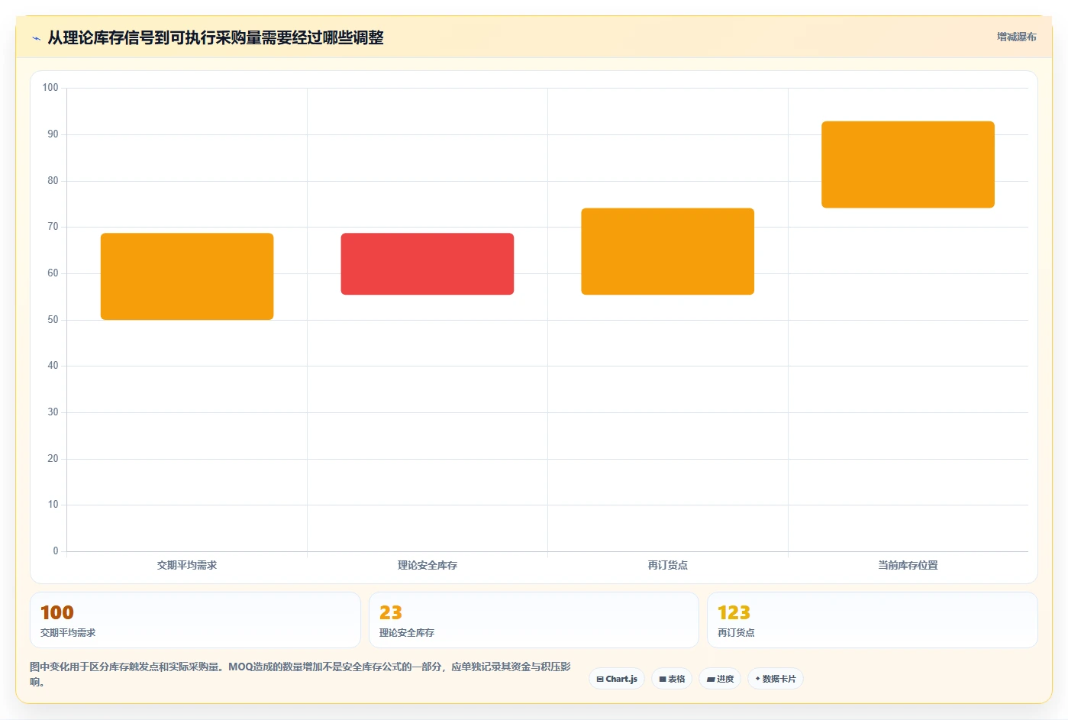Click the x-axis label 当前库存位置
The height and width of the screenshot is (720, 1068).
click(x=908, y=565)
